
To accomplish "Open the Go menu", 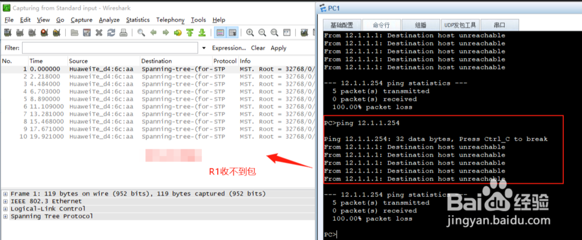I will click(x=60, y=20).
